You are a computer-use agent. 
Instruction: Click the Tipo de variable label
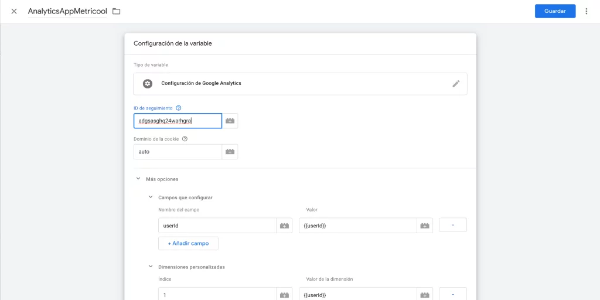coord(151,65)
